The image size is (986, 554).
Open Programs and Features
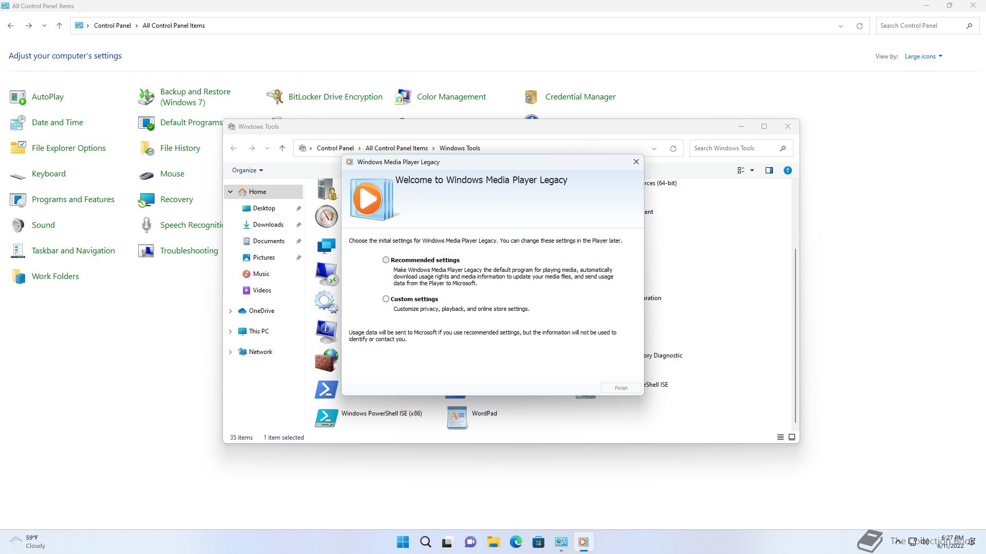pyautogui.click(x=62, y=199)
